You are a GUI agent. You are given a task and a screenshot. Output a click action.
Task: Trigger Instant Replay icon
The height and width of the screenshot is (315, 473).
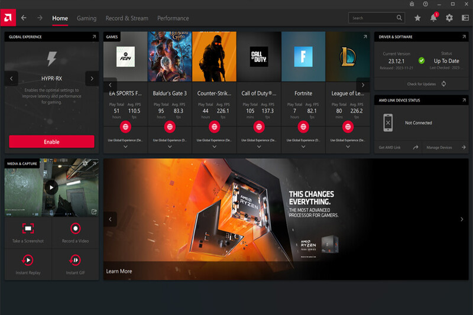click(28, 260)
